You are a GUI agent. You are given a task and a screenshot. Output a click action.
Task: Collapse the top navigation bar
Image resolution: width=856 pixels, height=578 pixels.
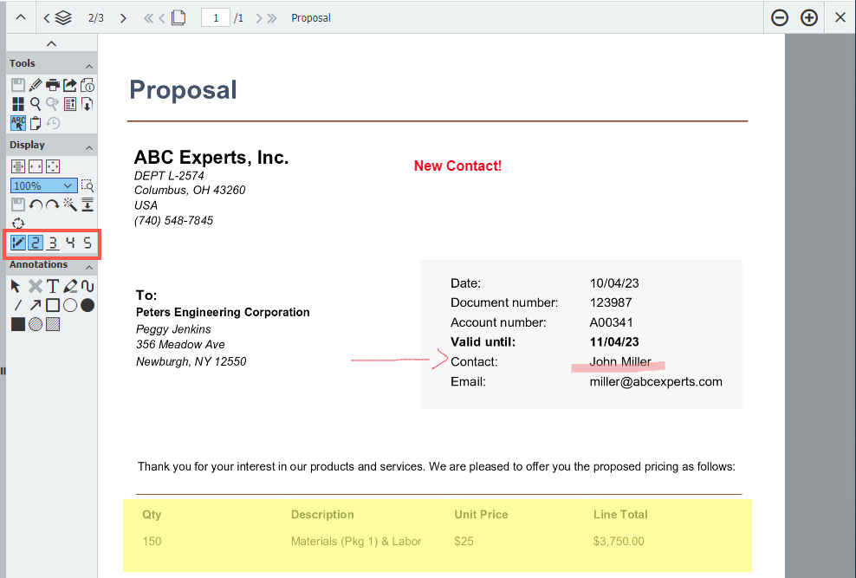pos(20,17)
